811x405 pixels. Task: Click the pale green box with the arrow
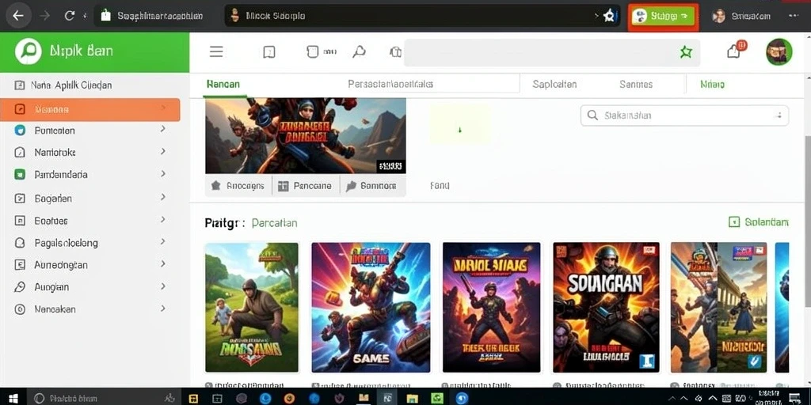pos(460,124)
